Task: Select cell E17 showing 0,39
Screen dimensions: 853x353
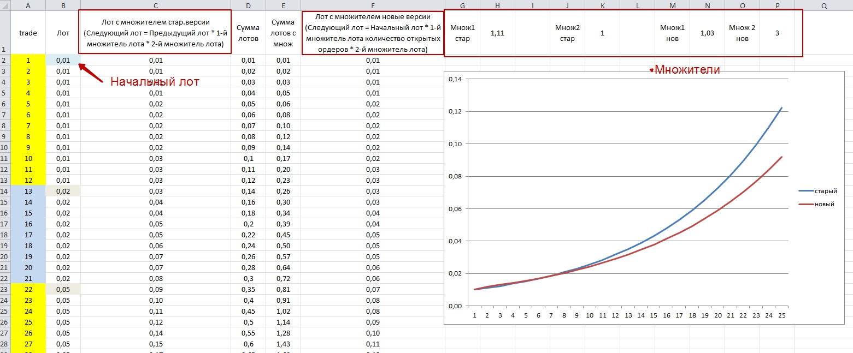Action: pyautogui.click(x=283, y=224)
